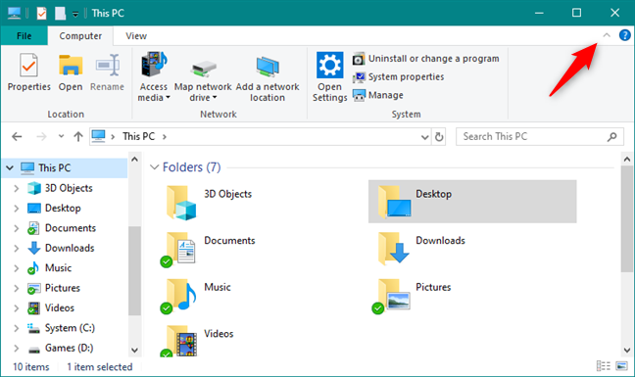Collapse the Folders (7) group
The width and height of the screenshot is (635, 377).
coord(154,167)
